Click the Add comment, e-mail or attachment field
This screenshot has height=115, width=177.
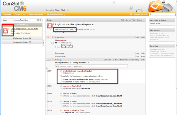91,66
